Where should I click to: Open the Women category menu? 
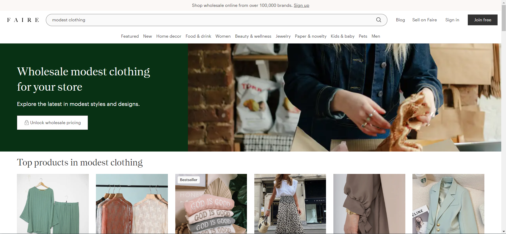(x=223, y=36)
